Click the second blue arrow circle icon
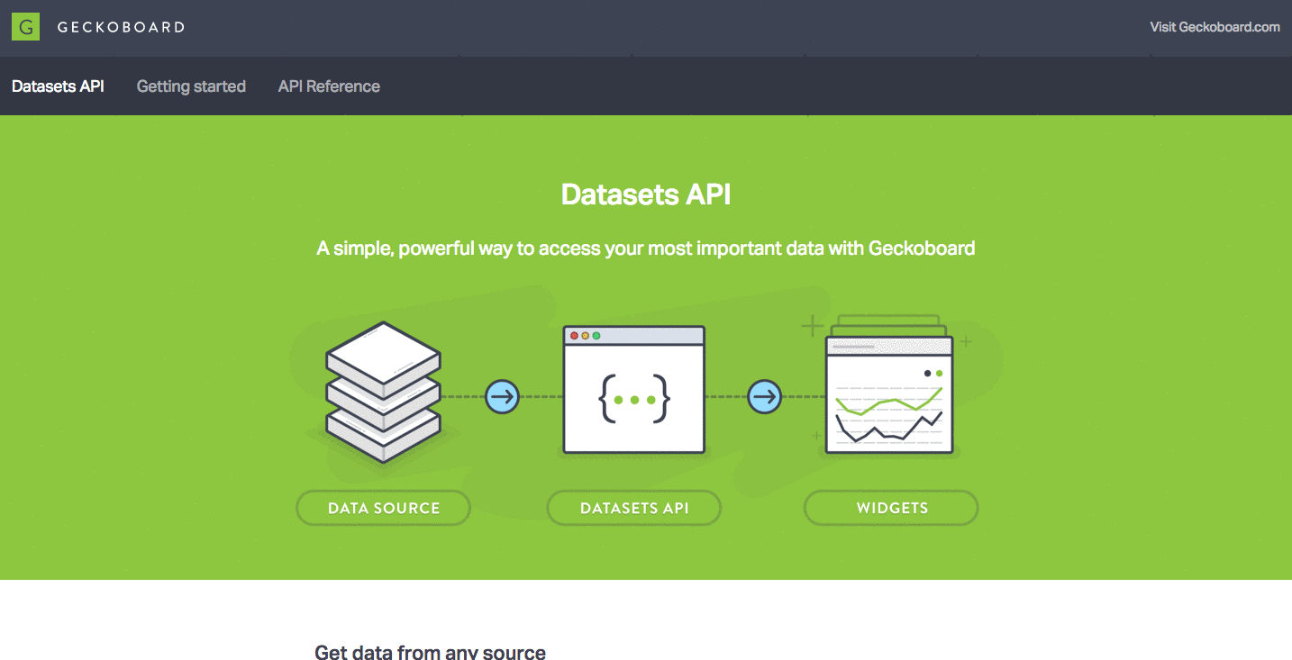1292x660 pixels. [x=765, y=396]
